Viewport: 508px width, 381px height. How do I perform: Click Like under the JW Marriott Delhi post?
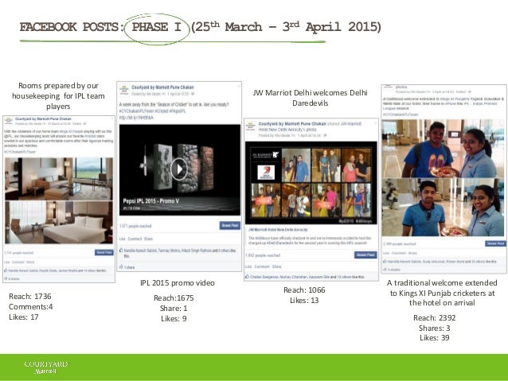[x=248, y=266]
